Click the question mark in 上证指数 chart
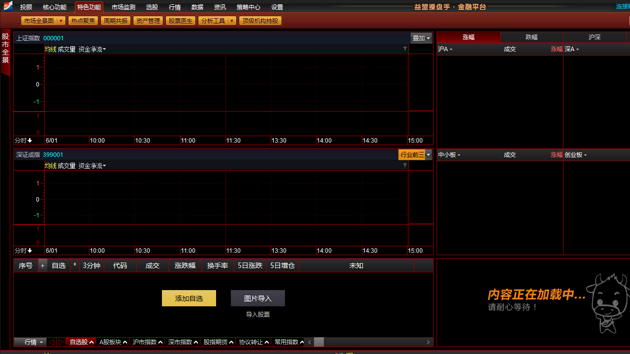Viewport: 630px width, 354px height. tap(405, 49)
